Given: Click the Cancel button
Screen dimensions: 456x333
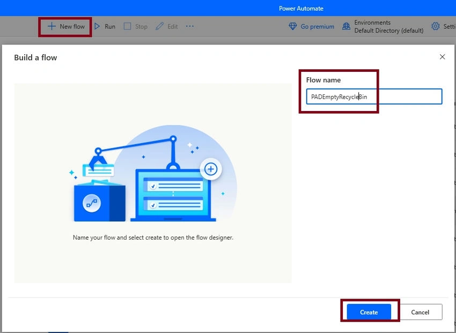Looking at the screenshot, I should coord(420,312).
